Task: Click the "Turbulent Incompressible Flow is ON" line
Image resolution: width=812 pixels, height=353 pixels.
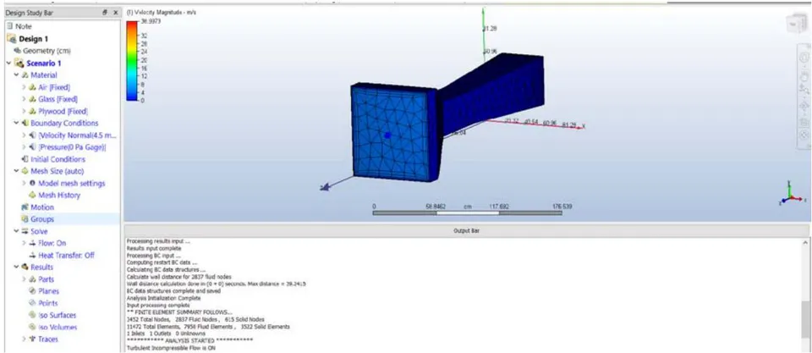Action: [172, 348]
